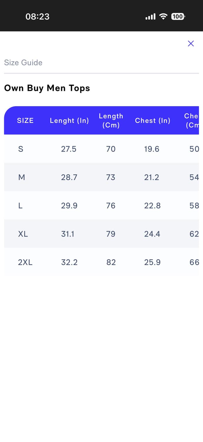Select the L size row label

[20, 205]
